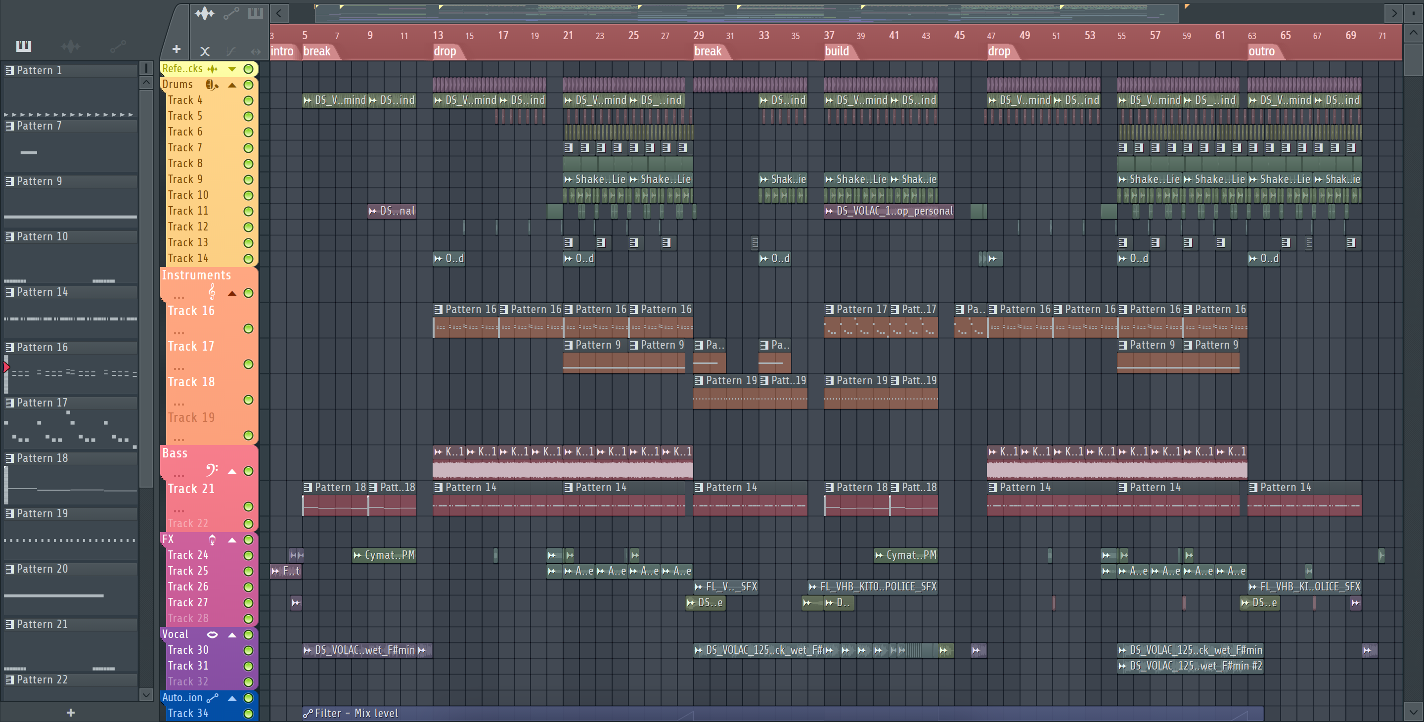Image resolution: width=1424 pixels, height=722 pixels.
Task: Click the playlist vertical scrollbar thumb
Action: pyautogui.click(x=1413, y=60)
